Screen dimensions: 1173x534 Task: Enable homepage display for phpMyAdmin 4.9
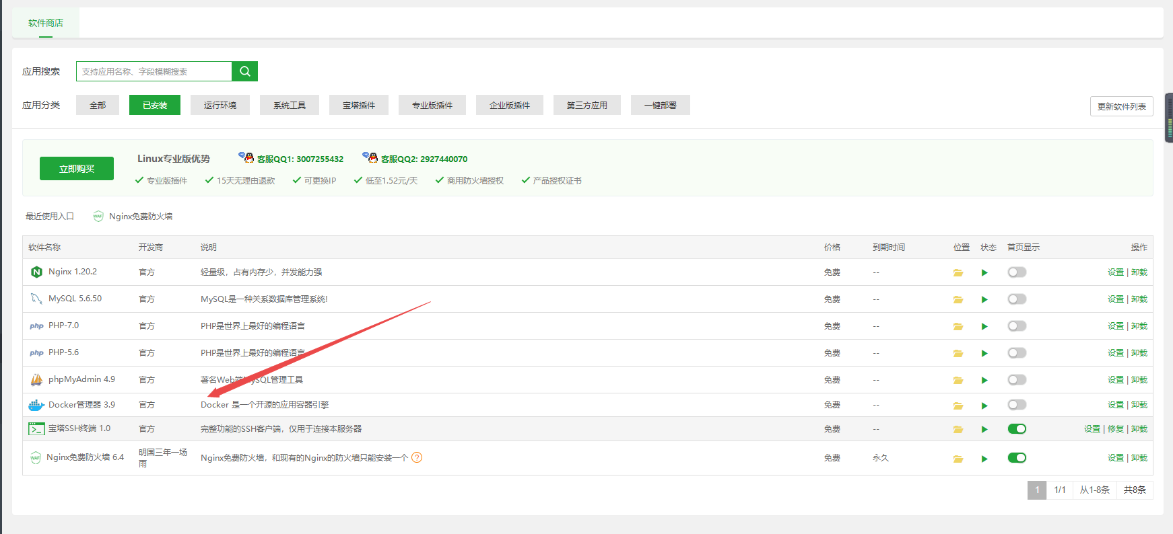1017,380
